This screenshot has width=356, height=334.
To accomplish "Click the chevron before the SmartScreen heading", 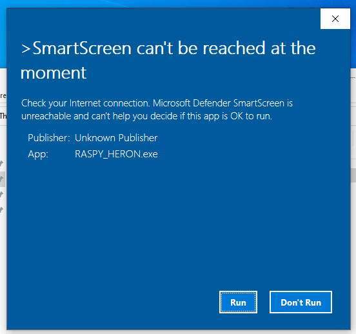I will pyautogui.click(x=26, y=48).
